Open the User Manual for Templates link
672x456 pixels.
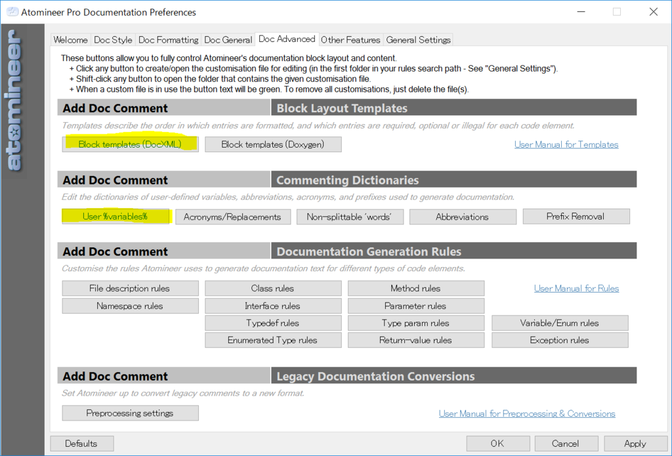coord(566,145)
